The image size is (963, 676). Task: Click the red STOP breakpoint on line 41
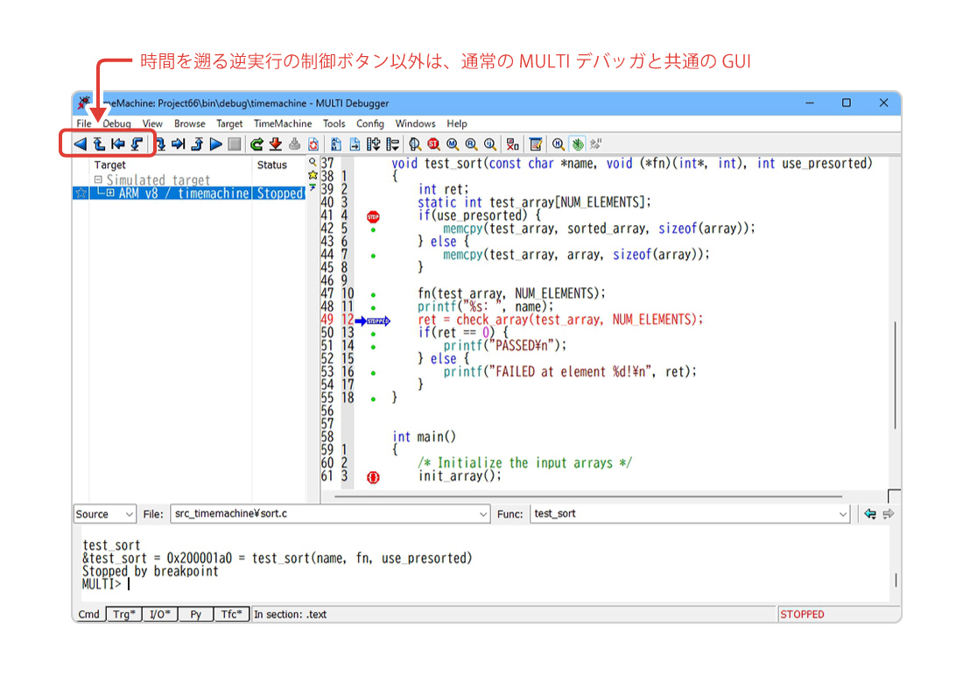373,216
